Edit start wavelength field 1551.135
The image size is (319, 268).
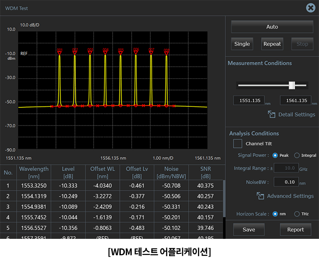click(x=249, y=101)
